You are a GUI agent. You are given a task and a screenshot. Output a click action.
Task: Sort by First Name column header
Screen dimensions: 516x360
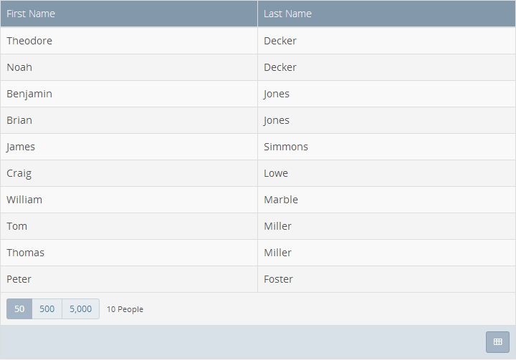point(129,14)
